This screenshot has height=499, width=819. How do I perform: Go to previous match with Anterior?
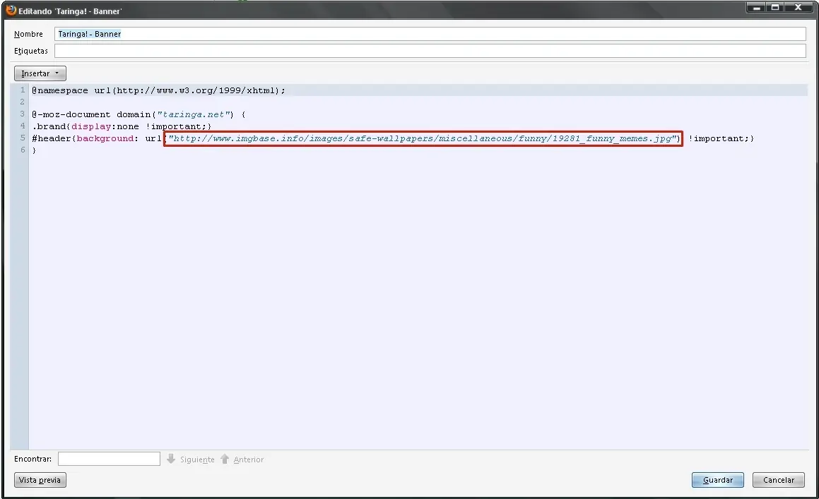249,459
